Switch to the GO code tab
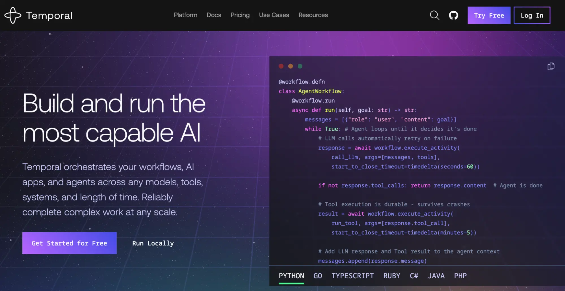The image size is (565, 291). click(318, 276)
